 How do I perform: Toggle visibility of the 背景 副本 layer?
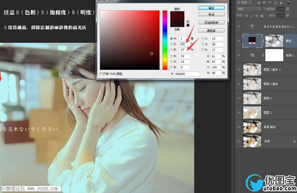pyautogui.click(x=239, y=127)
